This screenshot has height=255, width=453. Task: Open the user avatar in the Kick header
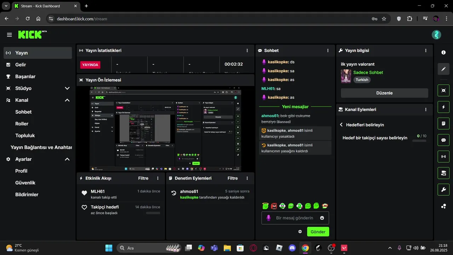436,35
